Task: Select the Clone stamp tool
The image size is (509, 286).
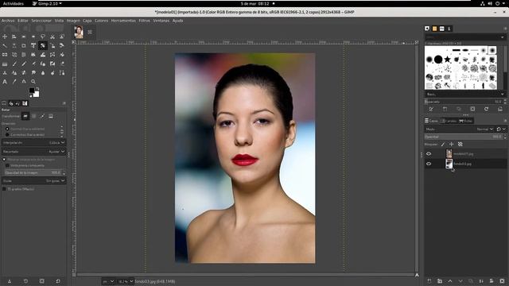Action: click(5, 73)
